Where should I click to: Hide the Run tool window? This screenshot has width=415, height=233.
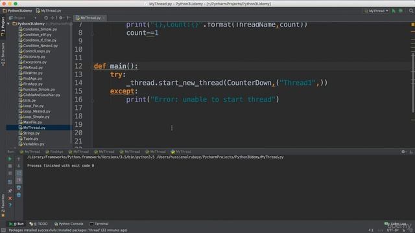pos(411,151)
